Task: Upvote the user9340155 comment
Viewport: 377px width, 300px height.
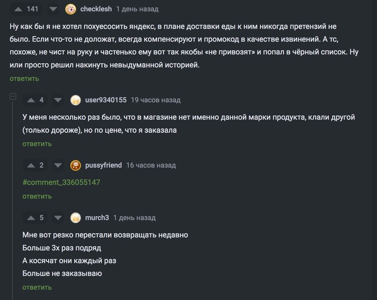Action: [30, 100]
